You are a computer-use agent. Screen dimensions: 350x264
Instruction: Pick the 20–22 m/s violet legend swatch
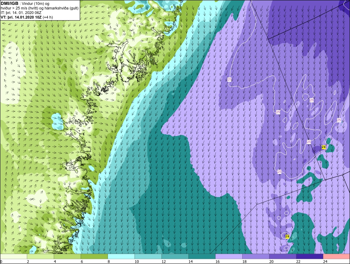282,256
